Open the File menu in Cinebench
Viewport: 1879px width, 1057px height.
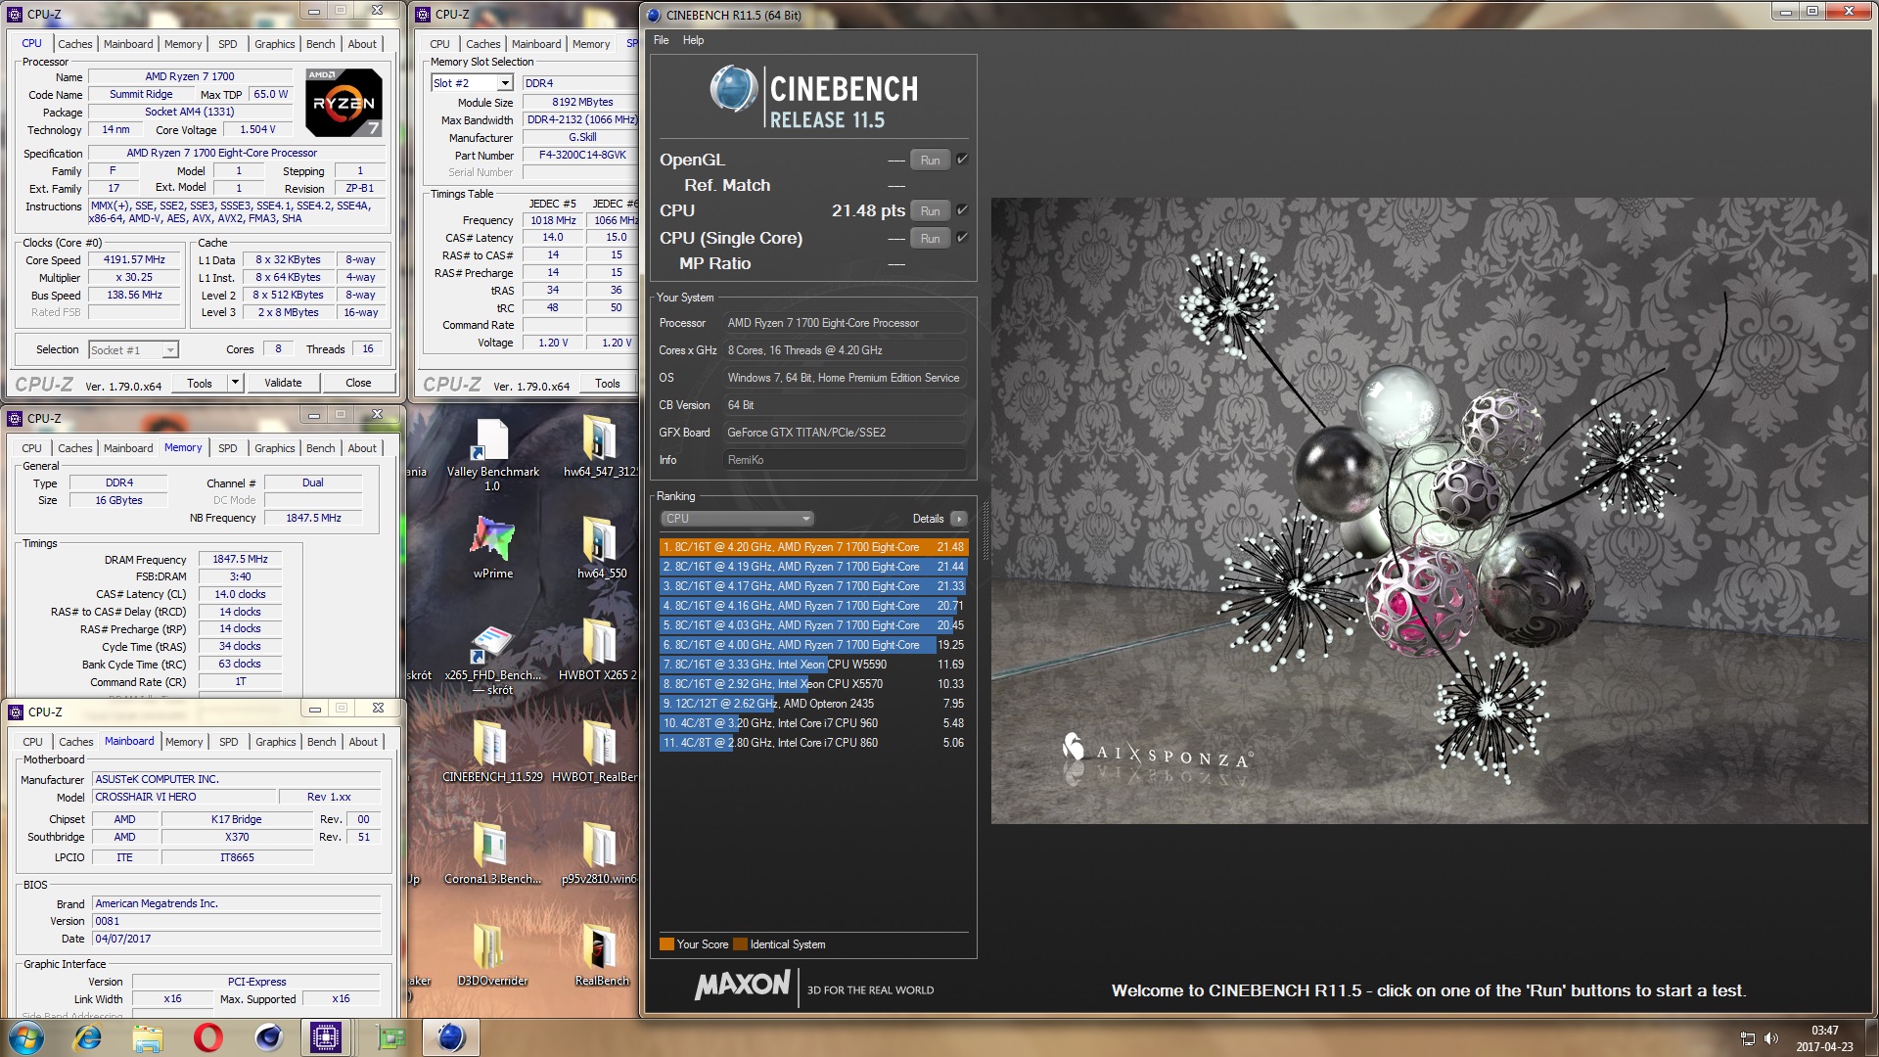click(x=662, y=40)
